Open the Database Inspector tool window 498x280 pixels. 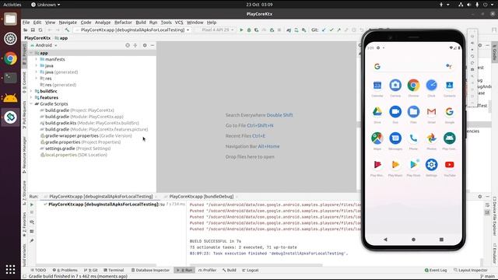click(150, 270)
